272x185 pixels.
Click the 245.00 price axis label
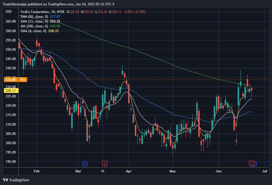point(11,59)
